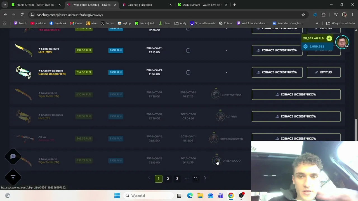View participants of giveaway won by ezmoneysniper
Image resolution: width=358 pixels, height=201 pixels.
(296, 94)
